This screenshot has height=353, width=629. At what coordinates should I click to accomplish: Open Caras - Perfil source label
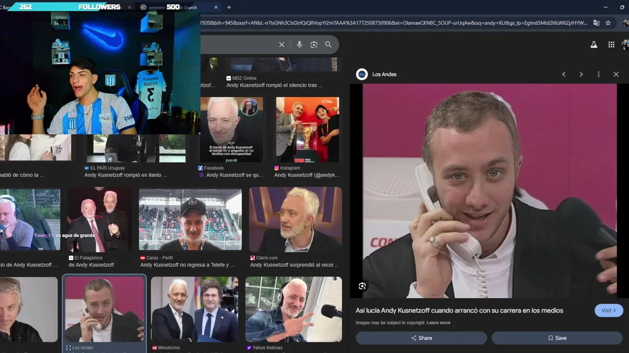pyautogui.click(x=160, y=257)
